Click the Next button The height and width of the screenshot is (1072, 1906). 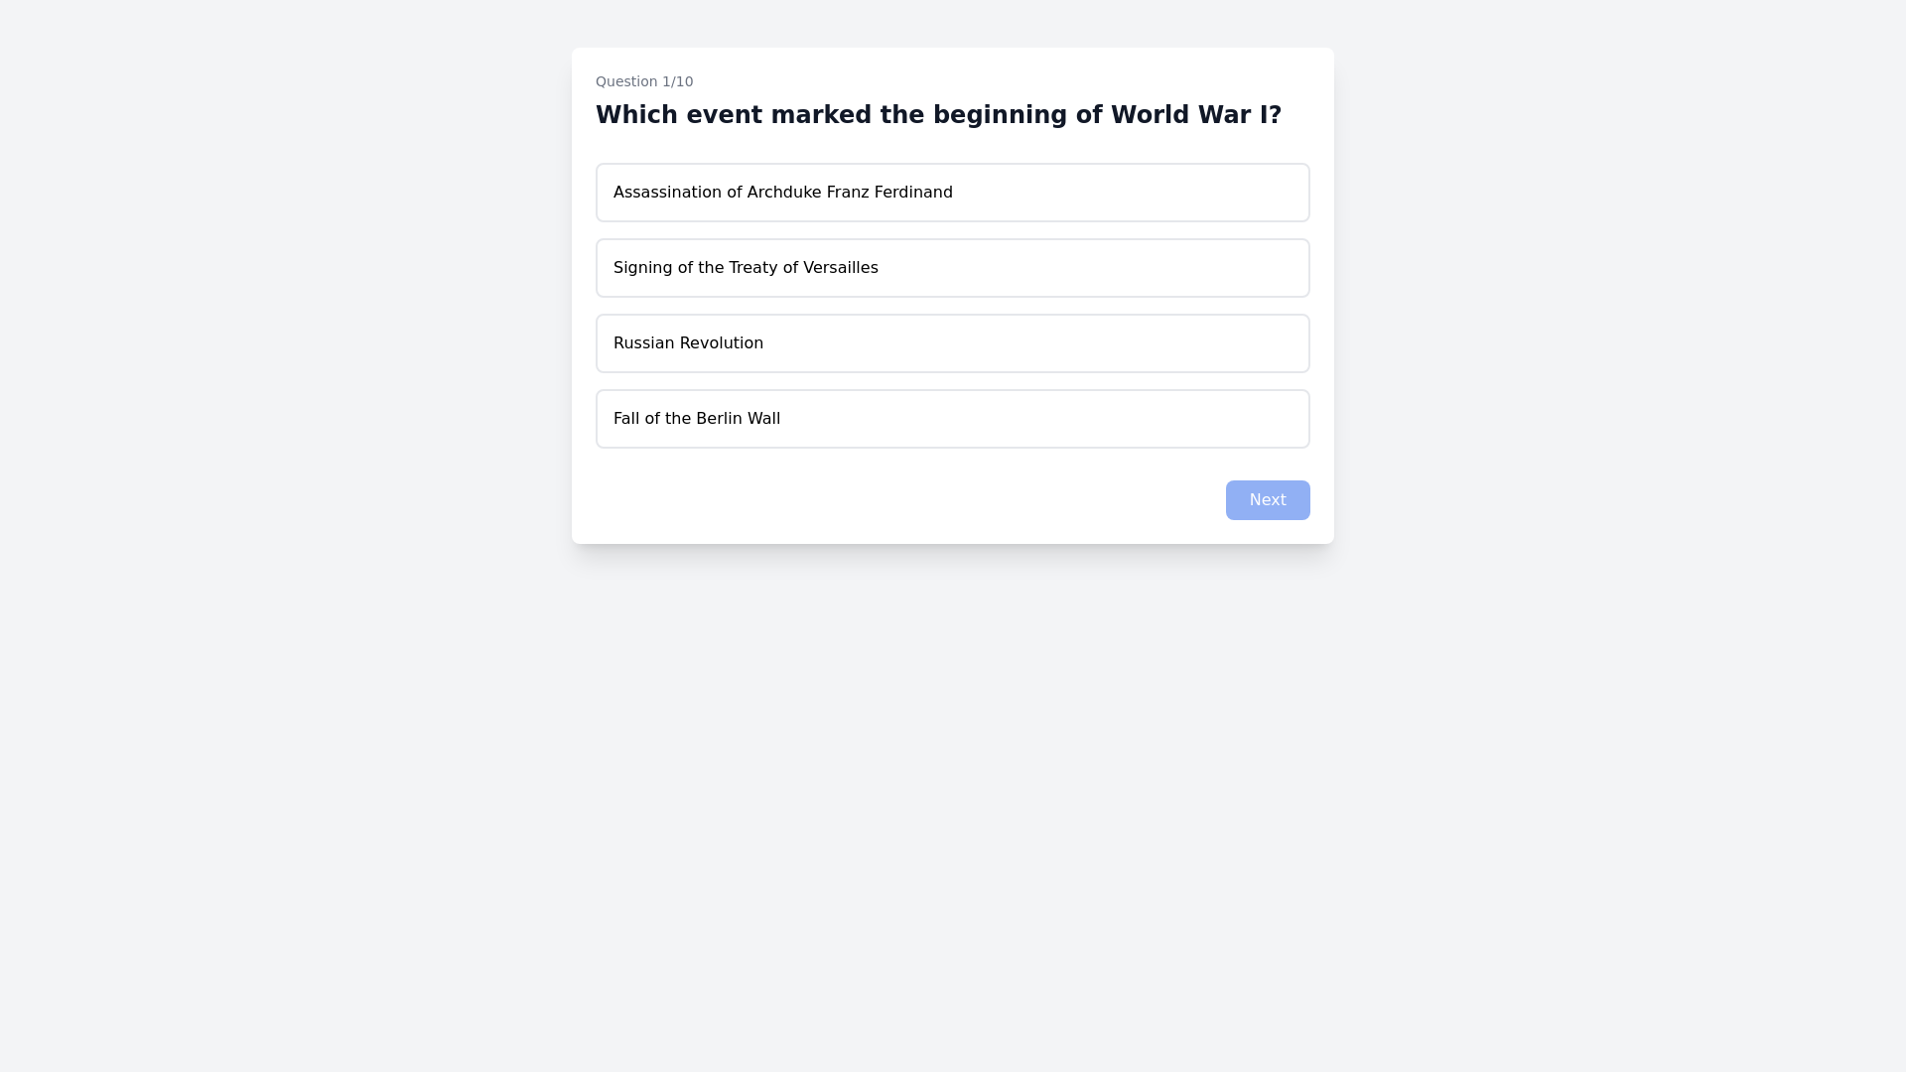[1267, 500]
